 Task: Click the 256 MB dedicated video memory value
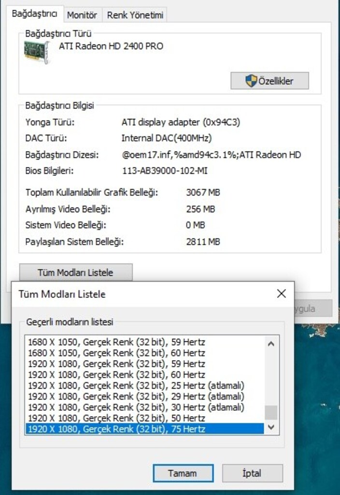tap(200, 209)
